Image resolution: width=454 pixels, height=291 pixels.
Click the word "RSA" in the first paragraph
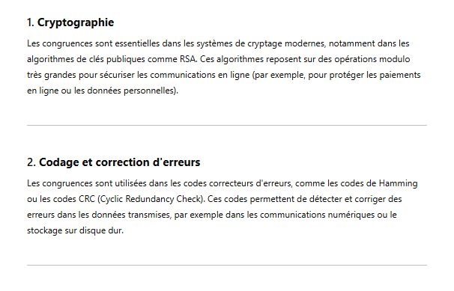[x=188, y=59]
